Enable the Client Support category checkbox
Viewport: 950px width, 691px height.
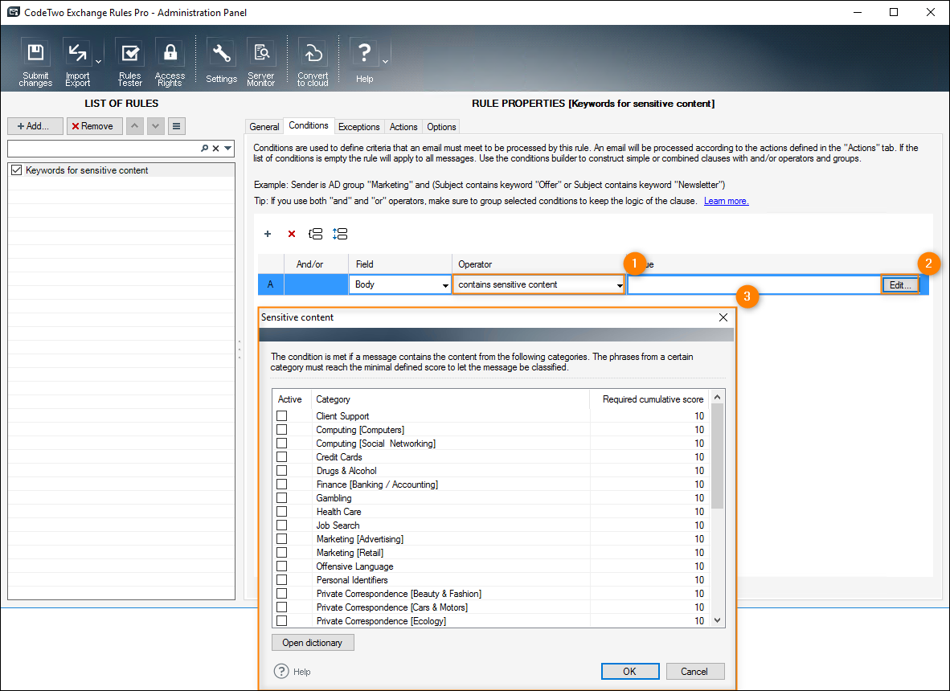[282, 416]
